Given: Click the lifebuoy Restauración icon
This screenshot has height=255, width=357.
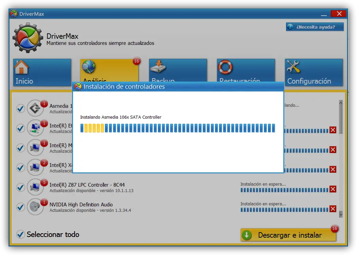Looking at the screenshot, I should [225, 67].
